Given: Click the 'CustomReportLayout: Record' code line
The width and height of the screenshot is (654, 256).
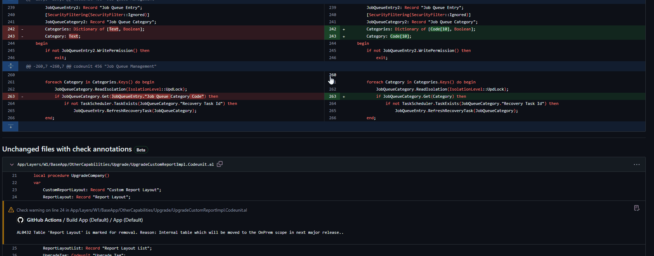Looking at the screenshot, I should (102, 190).
